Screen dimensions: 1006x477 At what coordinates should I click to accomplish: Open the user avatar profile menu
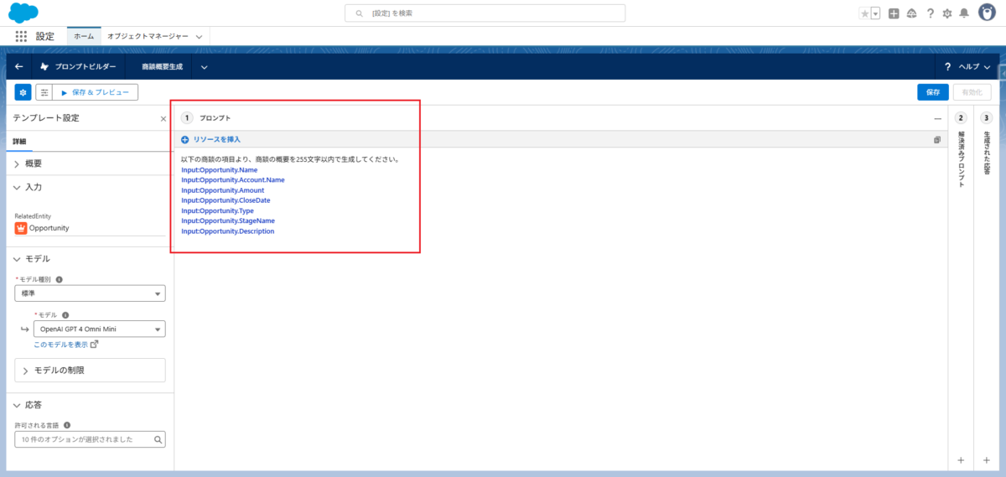[988, 13]
